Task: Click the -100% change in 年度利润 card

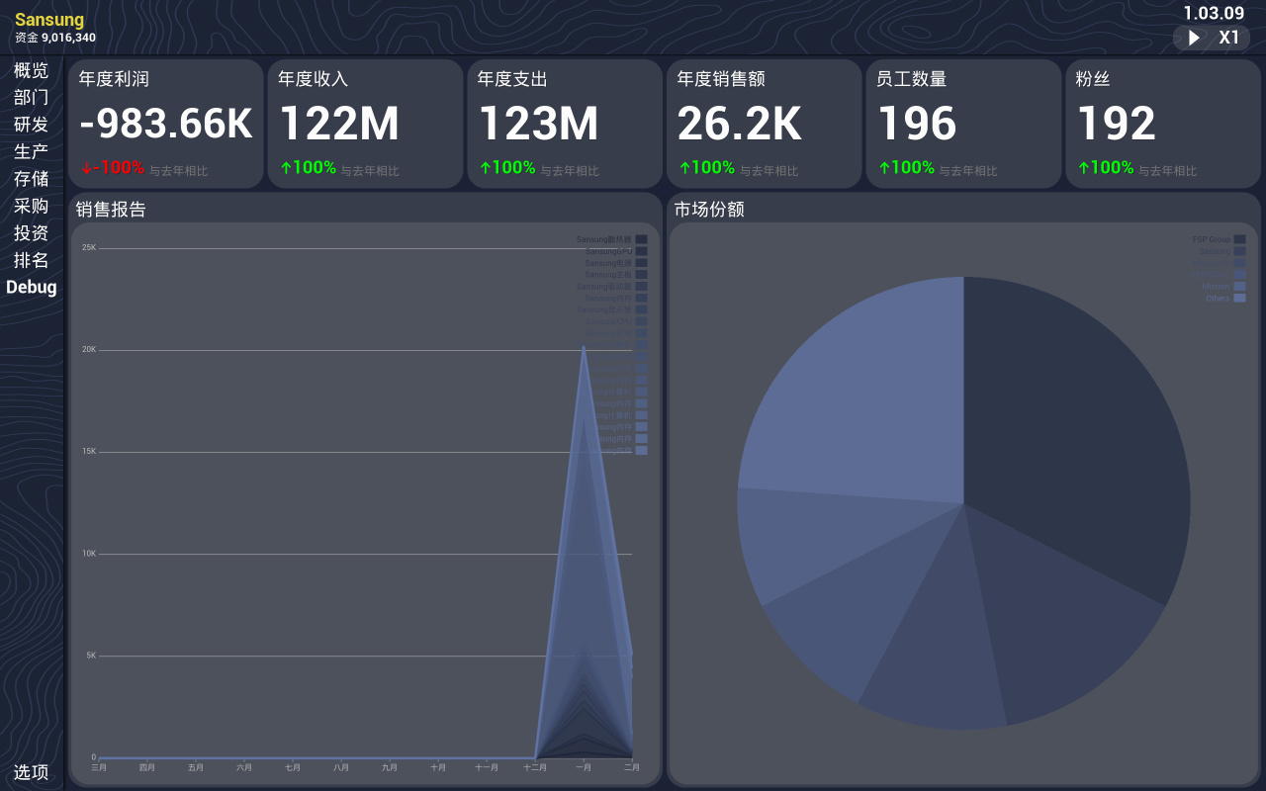Action: tap(119, 168)
